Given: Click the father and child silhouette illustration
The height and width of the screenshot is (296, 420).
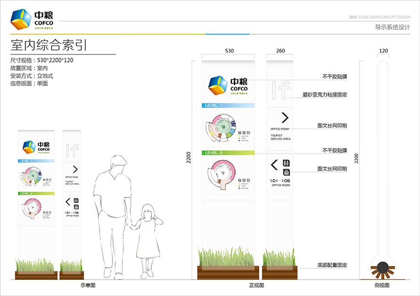Looking at the screenshot, I should (128, 217).
